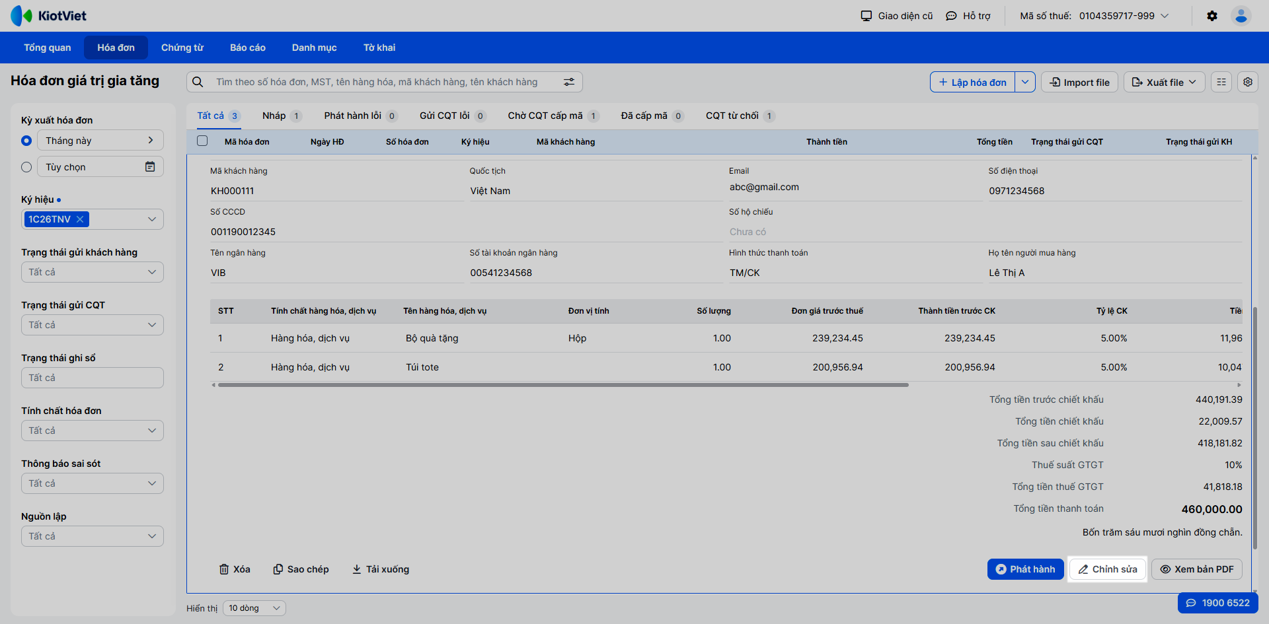The height and width of the screenshot is (624, 1269).
Task: Click the Bộ quà tặng item name
Action: click(x=432, y=338)
